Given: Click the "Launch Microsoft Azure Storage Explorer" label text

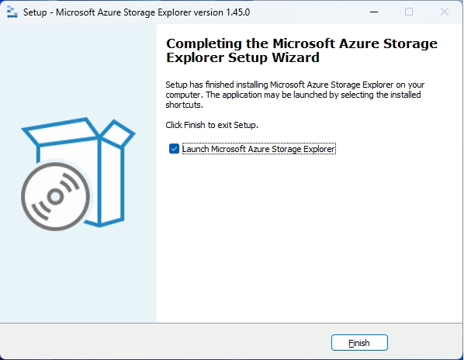Looking at the screenshot, I should (258, 149).
